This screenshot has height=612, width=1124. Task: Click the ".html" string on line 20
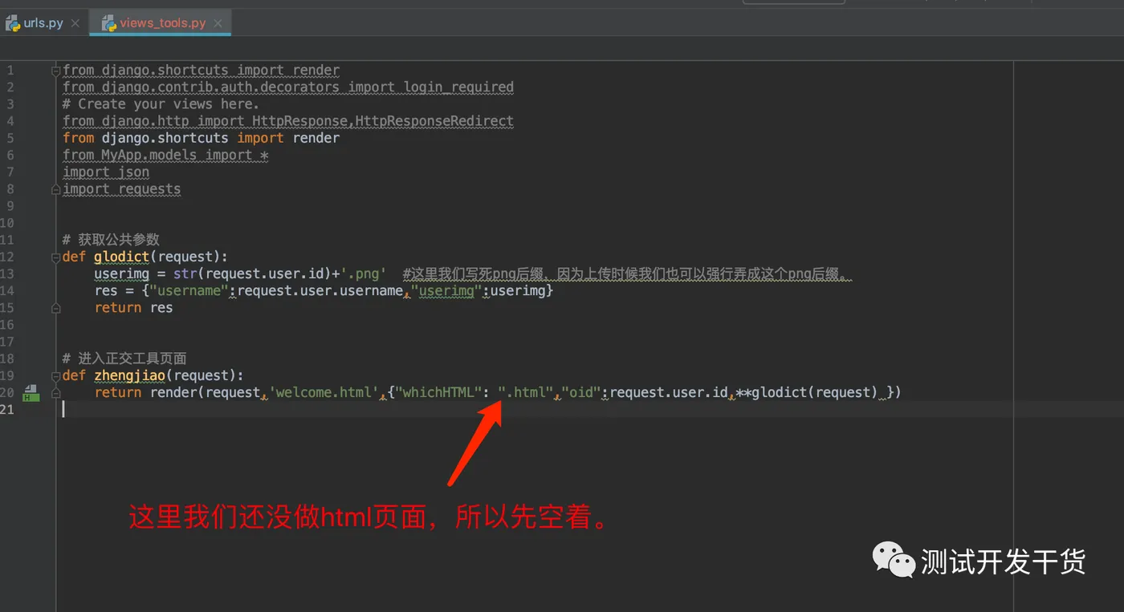pos(526,392)
